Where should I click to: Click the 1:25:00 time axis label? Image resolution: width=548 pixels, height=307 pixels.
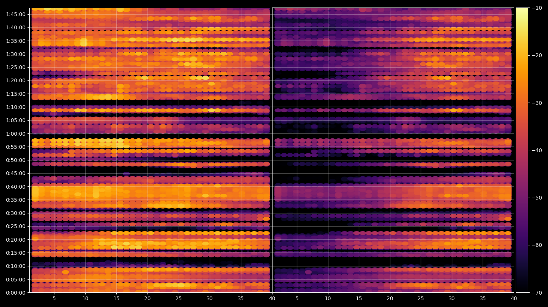coord(16,67)
